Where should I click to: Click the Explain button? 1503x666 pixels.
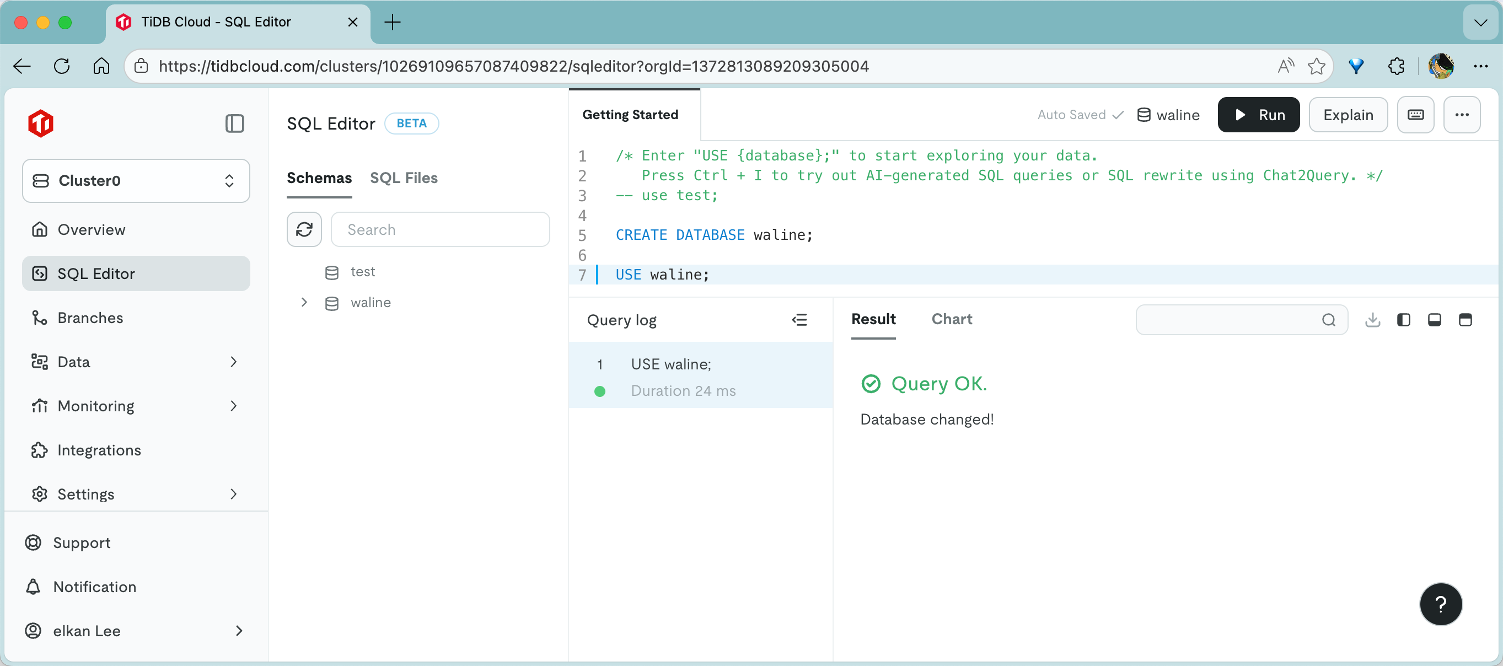point(1348,115)
